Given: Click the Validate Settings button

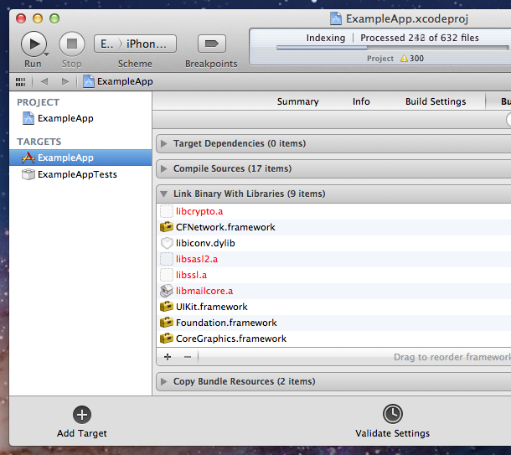Looking at the screenshot, I should coord(392,421).
